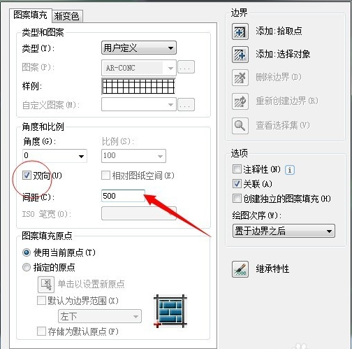Check 创建独立的图案填充 checkbox
This screenshot has height=349, width=352.
tap(237, 199)
